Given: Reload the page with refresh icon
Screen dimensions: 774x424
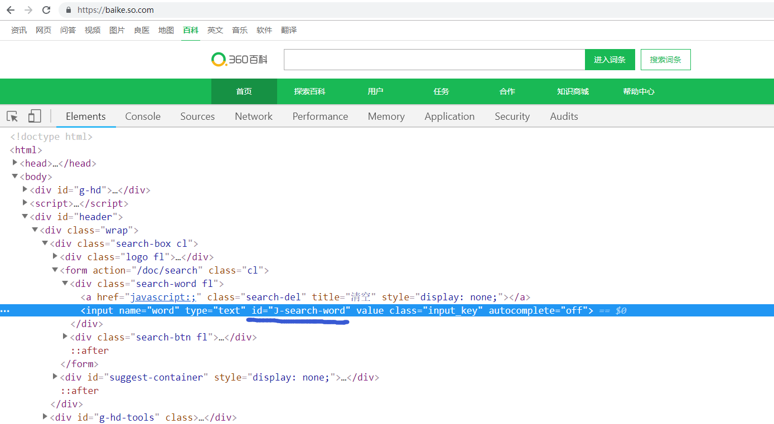Looking at the screenshot, I should [46, 10].
